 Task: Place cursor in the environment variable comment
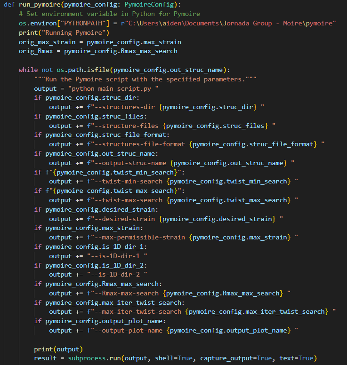109,14
